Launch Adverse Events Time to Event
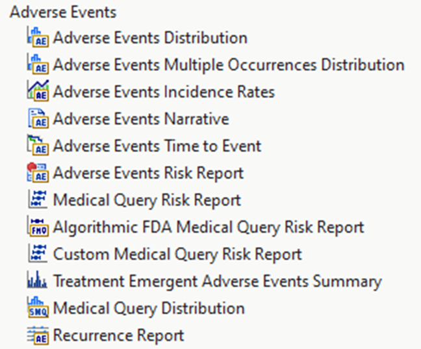This screenshot has width=421, height=349. click(157, 146)
